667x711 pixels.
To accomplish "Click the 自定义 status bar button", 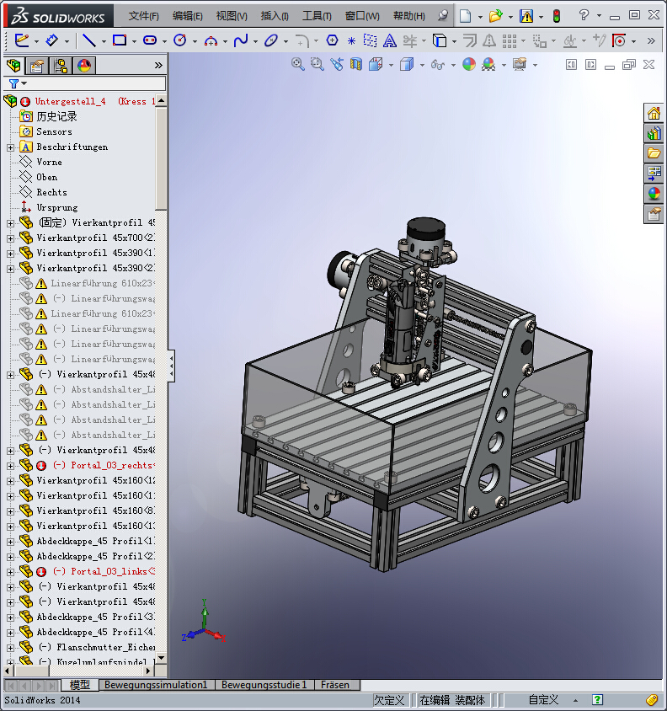I will [x=543, y=700].
